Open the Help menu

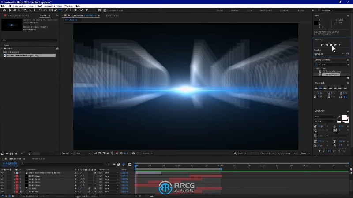78,6
